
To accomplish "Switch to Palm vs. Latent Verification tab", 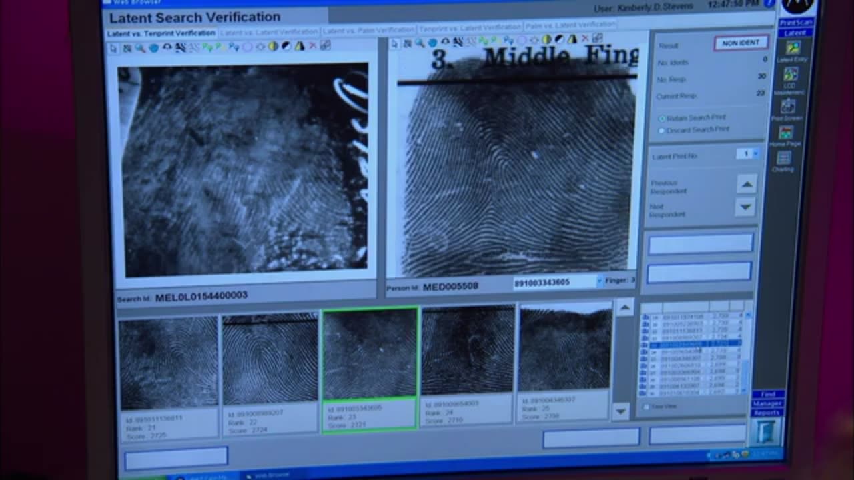I will (x=569, y=26).
